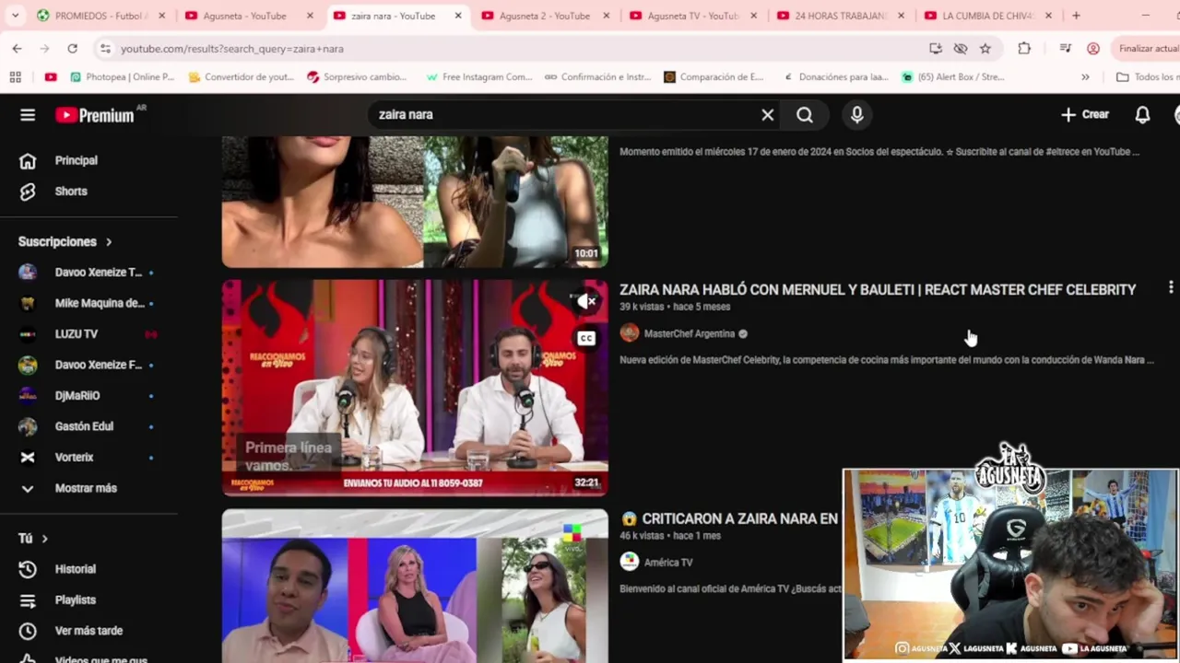Switch to the Agusneta 2 - YouTube tab
The height and width of the screenshot is (663, 1180).
pos(545,16)
